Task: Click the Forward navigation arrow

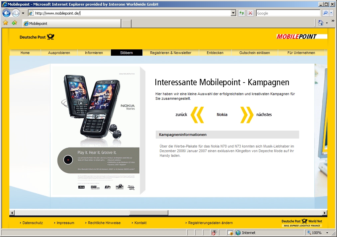Action: (15, 13)
